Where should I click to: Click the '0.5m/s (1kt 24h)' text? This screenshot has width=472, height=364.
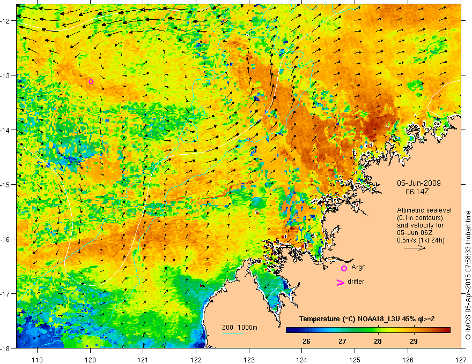click(x=421, y=240)
